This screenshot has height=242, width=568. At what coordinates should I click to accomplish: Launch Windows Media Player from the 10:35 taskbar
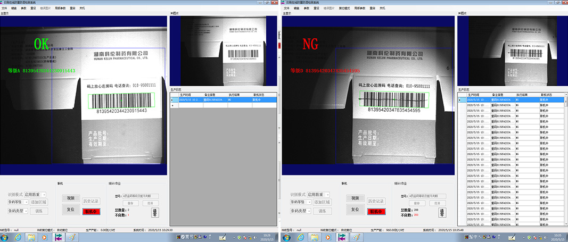click(327, 237)
